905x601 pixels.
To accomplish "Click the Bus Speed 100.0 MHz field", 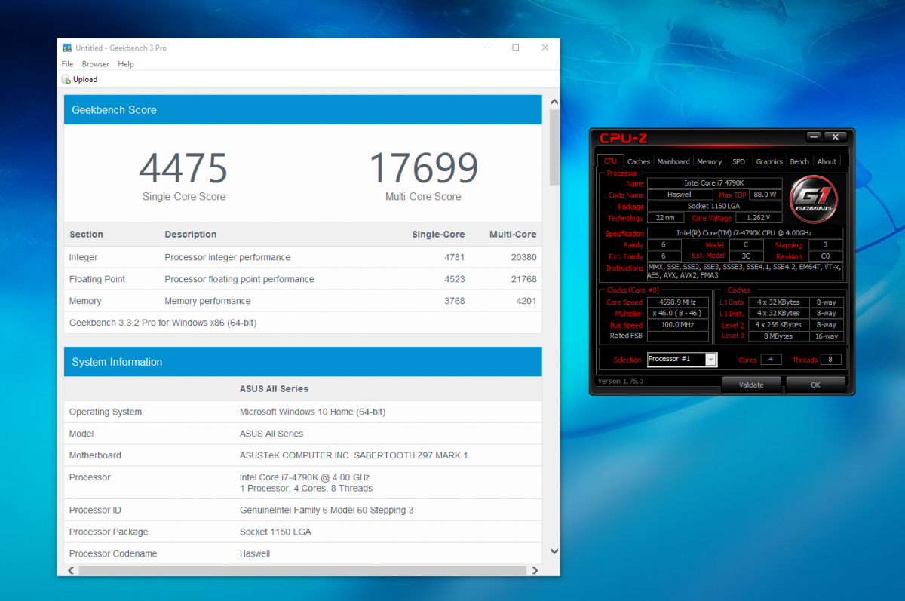I will tap(678, 325).
